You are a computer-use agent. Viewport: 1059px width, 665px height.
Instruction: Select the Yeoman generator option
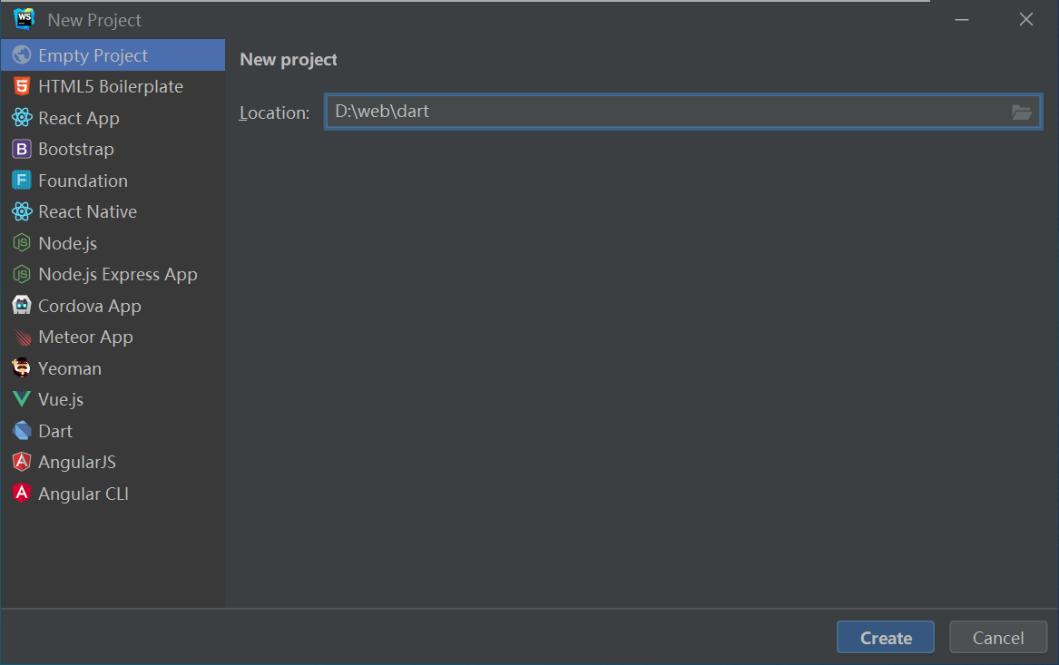[69, 367]
